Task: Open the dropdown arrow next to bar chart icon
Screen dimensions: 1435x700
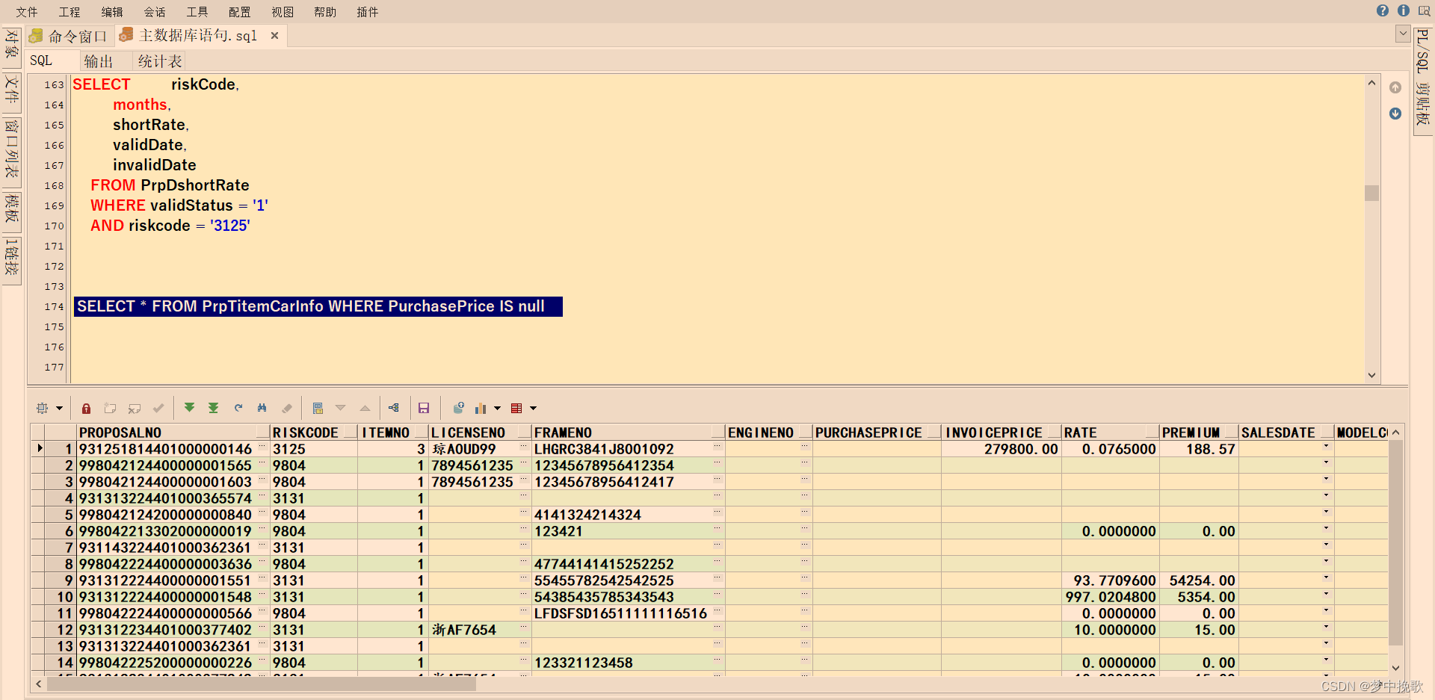Action: coord(497,408)
